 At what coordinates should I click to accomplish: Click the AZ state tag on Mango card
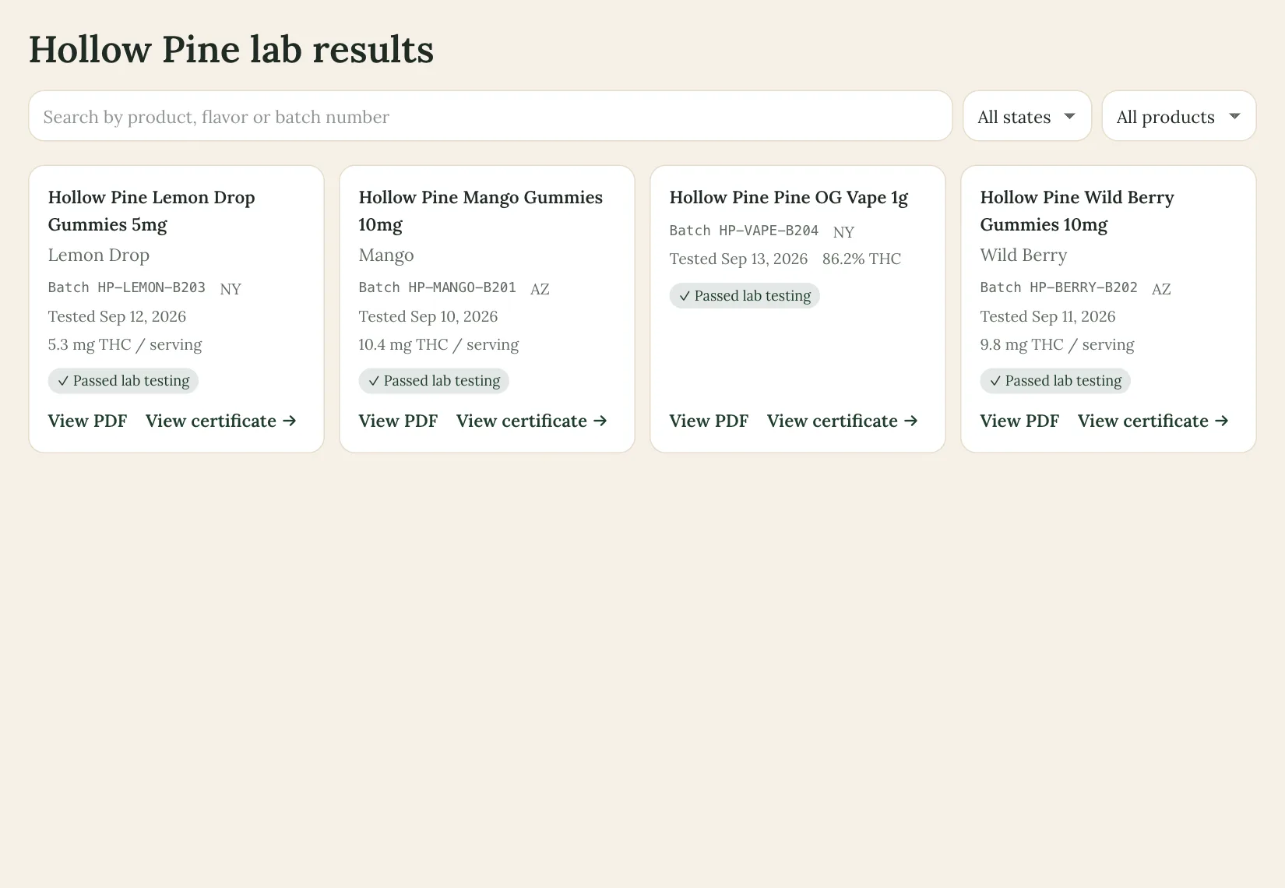(540, 289)
